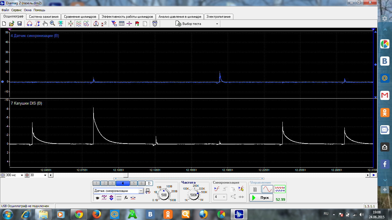Create a new file with the blank-page icon
Screen dimensions: 392x220
coord(4,24)
